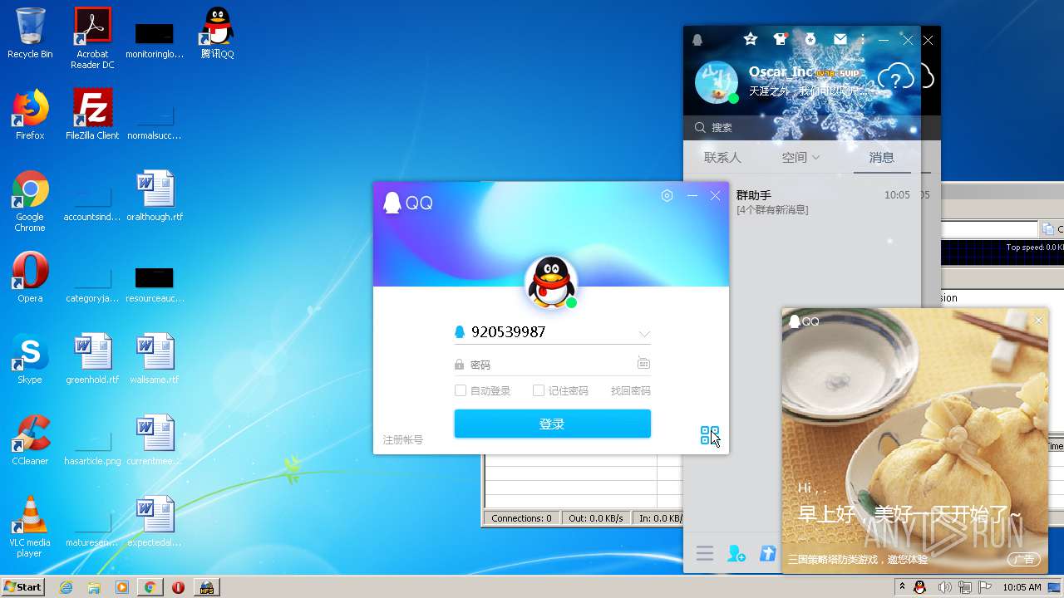
Task: Click the volume speaker tray icon
Action: [x=943, y=587]
